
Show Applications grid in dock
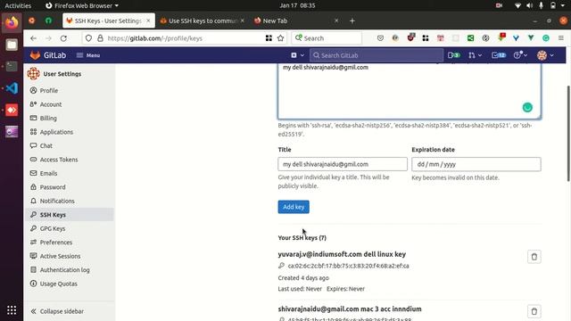(x=12, y=310)
